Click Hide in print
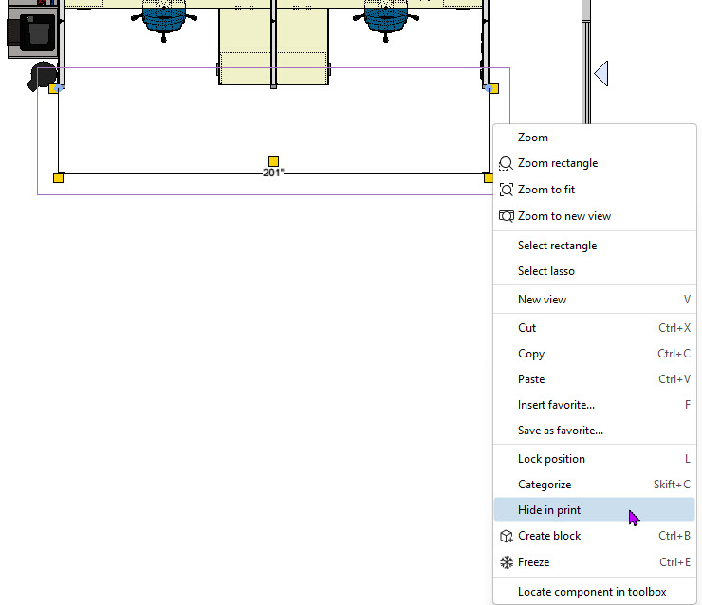Viewport: 702px width, 605px height. click(594, 510)
